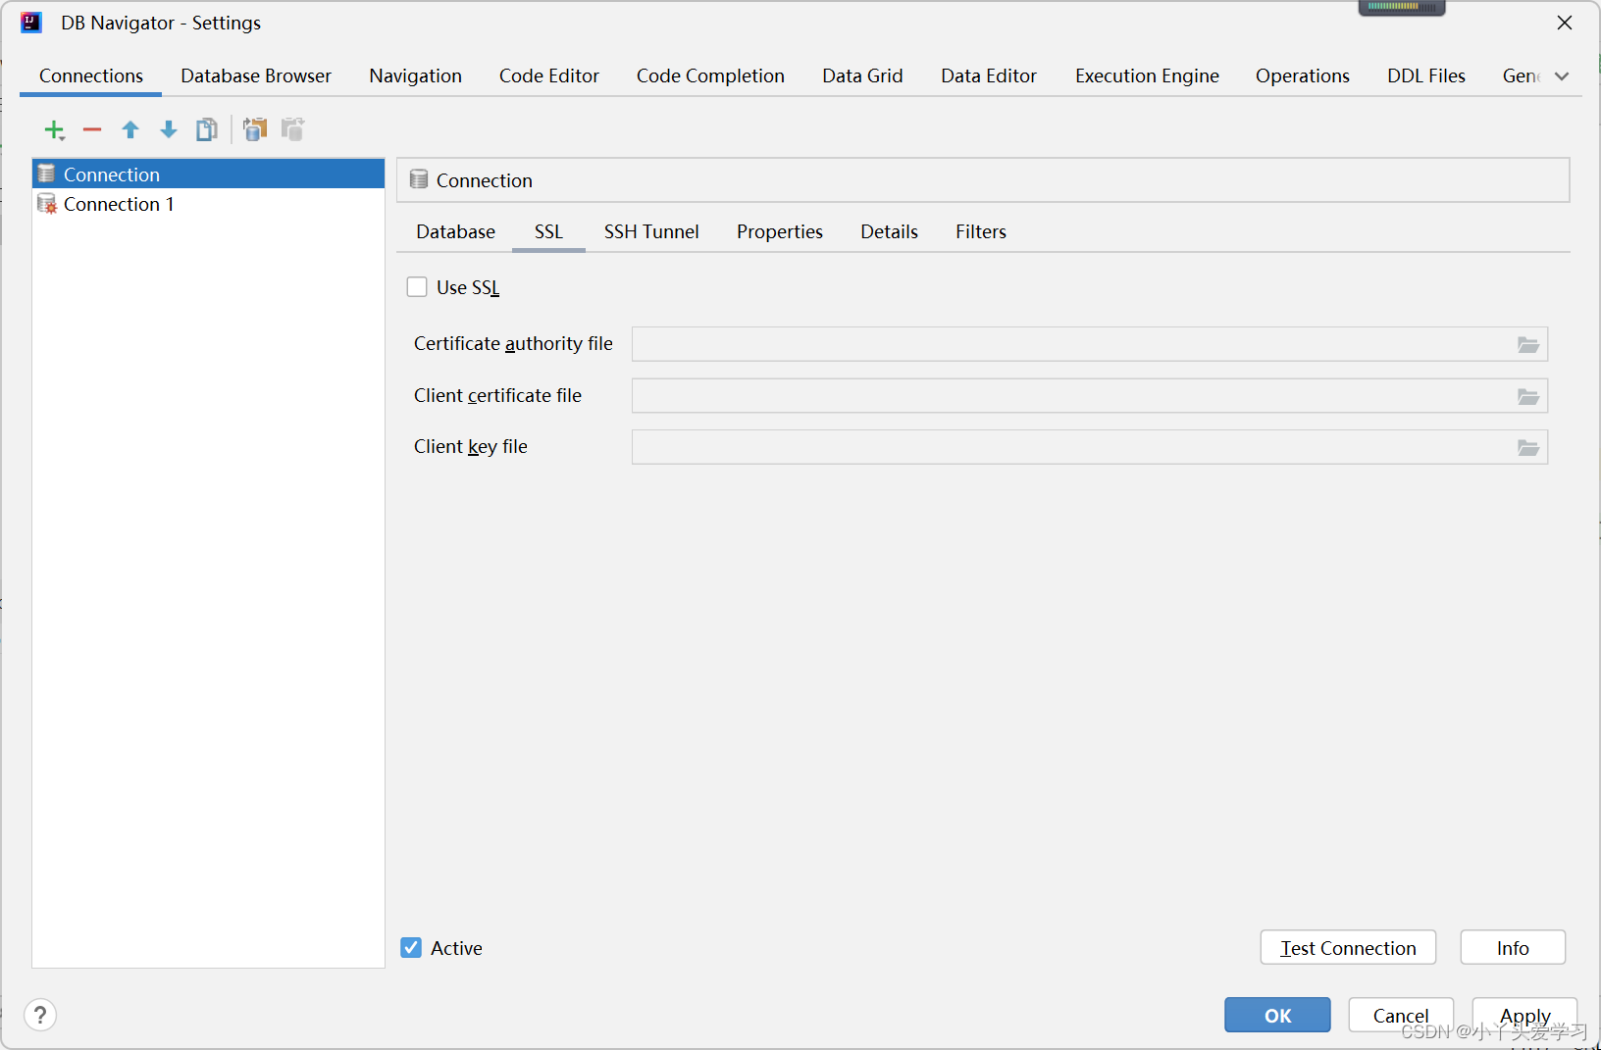Switch to Execution Engine tab

click(x=1147, y=76)
